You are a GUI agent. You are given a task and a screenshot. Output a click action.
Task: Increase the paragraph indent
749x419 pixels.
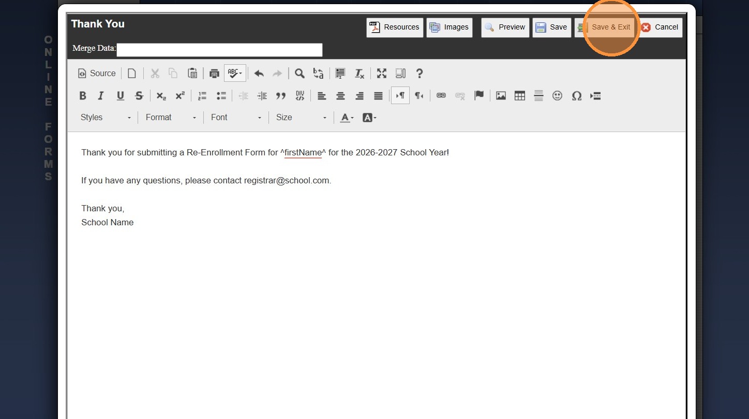tap(262, 96)
